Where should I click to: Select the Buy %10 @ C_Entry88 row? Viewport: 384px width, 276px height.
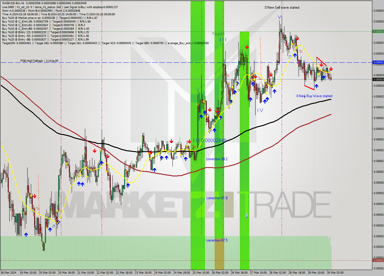(x=46, y=28)
